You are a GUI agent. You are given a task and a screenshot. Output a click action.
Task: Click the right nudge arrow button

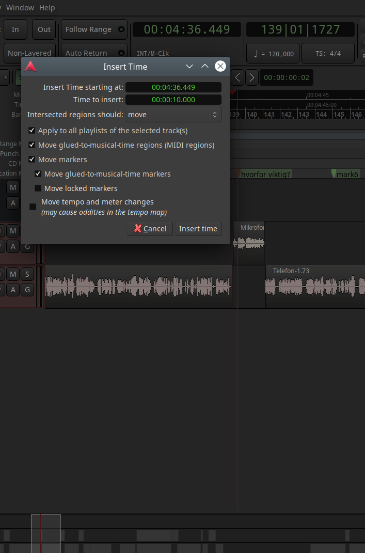pos(251,77)
